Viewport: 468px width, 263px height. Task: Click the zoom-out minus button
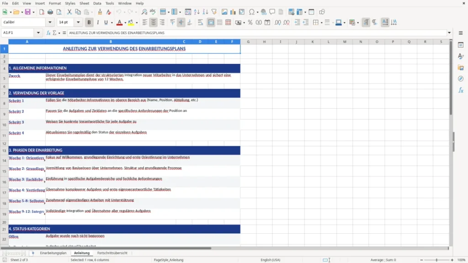click(421, 260)
